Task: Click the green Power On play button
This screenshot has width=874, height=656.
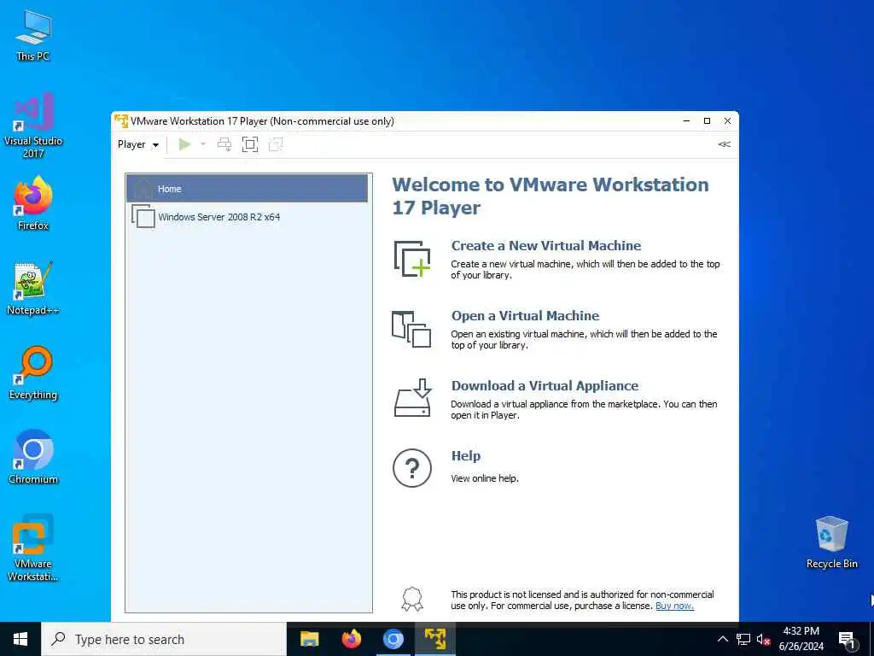Action: point(184,144)
